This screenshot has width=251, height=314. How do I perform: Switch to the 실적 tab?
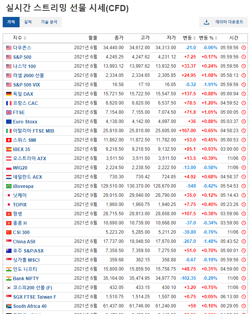(x=28, y=22)
